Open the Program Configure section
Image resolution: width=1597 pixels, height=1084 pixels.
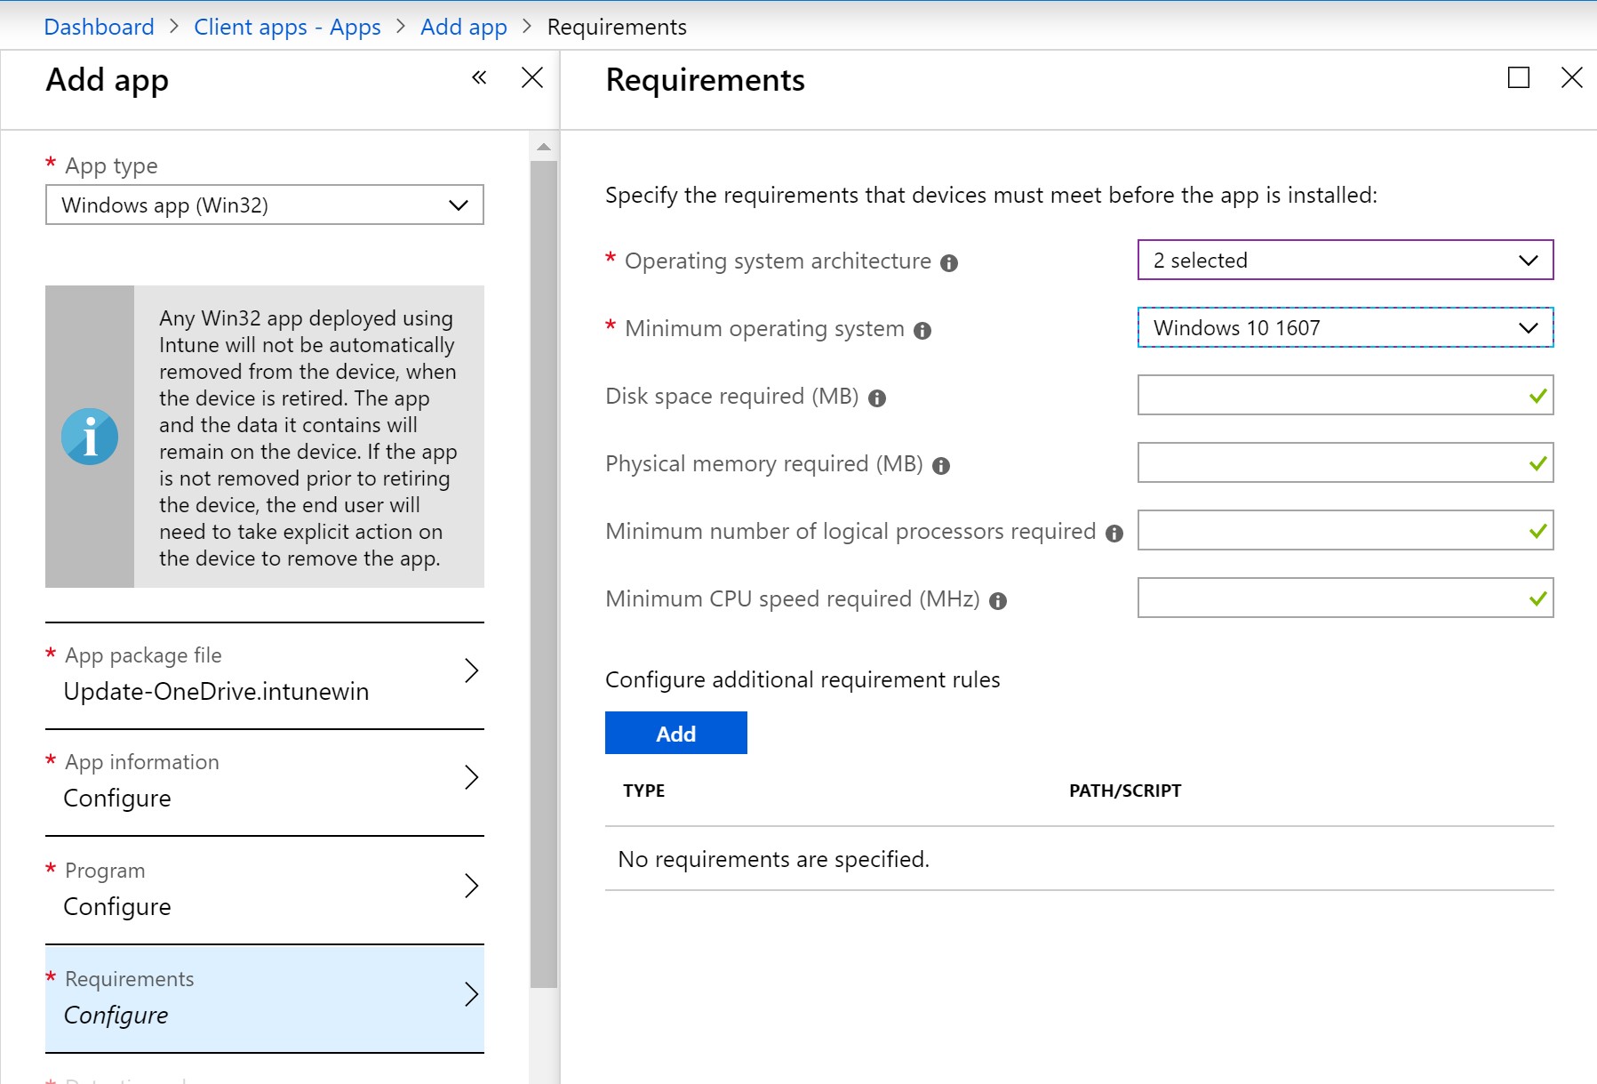(265, 889)
